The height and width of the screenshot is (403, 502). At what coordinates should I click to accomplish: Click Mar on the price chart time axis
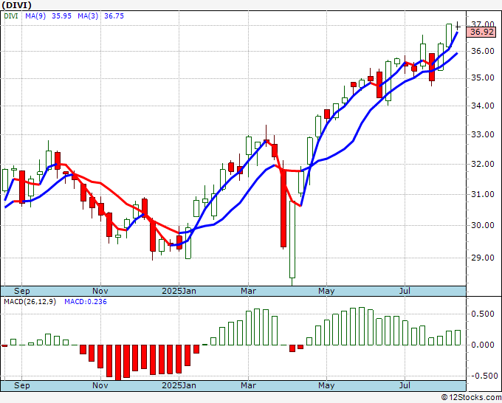point(249,291)
